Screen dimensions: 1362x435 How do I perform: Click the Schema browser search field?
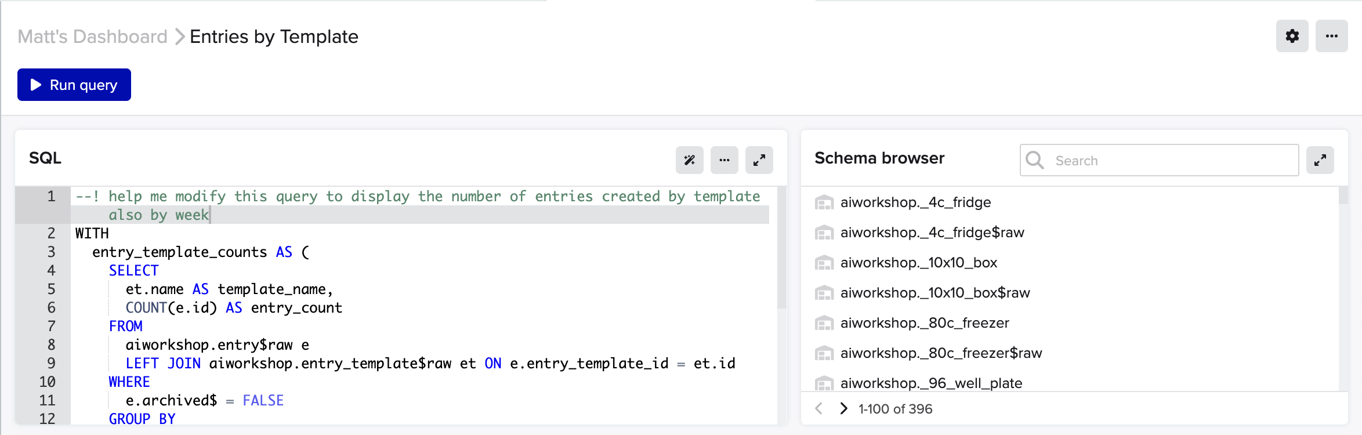click(x=1159, y=160)
